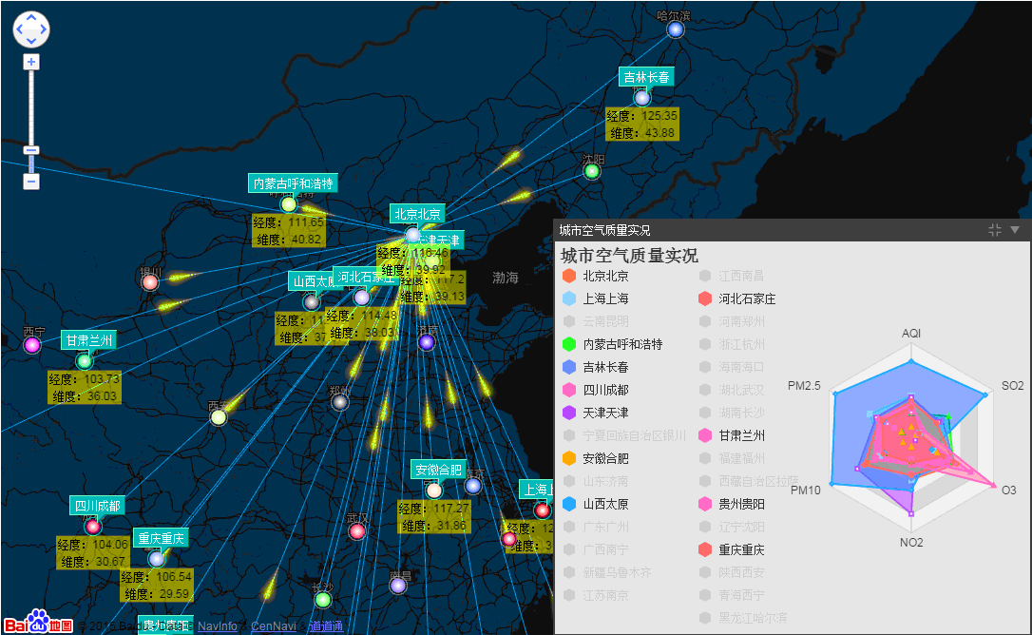Click the left arrow on the map pan compass
Screen dimensions: 1032x635
pos(18,29)
